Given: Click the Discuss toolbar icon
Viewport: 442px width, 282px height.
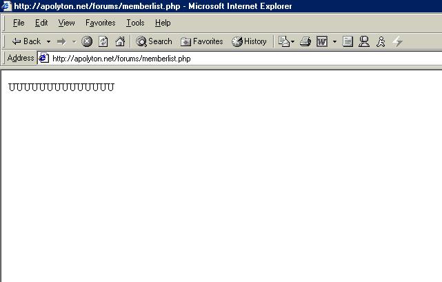Looking at the screenshot, I should 348,41.
